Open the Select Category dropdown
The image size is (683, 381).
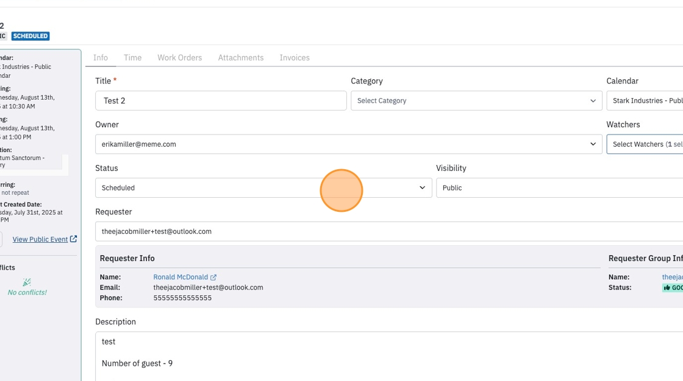coord(476,100)
